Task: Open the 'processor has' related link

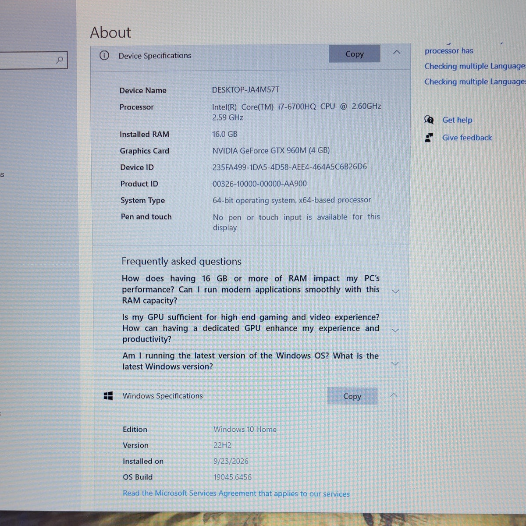Action: point(449,50)
